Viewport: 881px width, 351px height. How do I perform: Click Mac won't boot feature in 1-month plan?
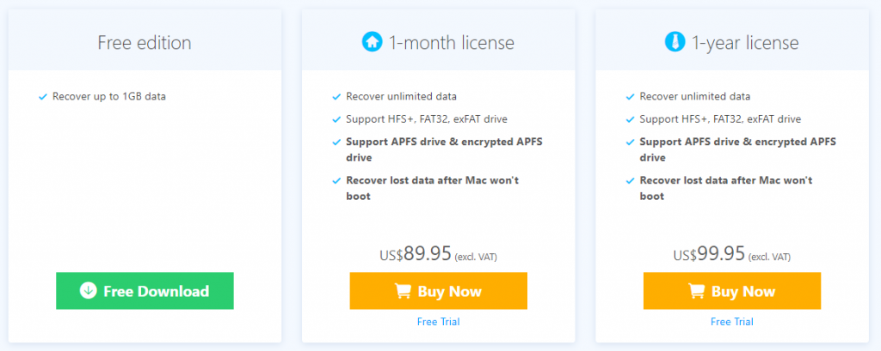pyautogui.click(x=433, y=189)
